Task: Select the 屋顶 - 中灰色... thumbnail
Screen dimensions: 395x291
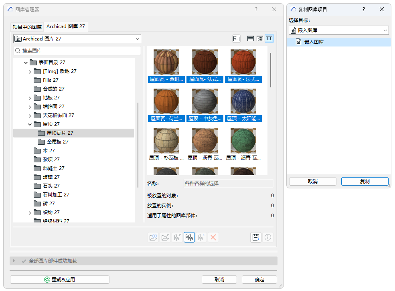Action: 205,105
